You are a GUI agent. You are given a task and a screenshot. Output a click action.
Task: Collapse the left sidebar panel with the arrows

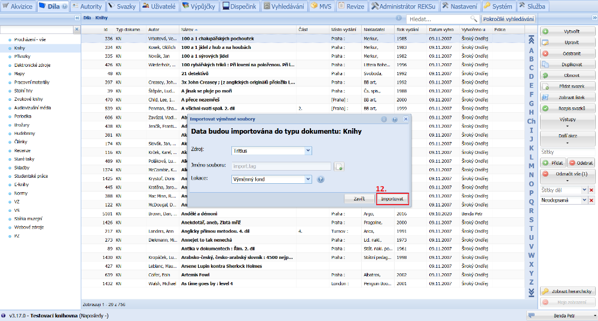click(77, 18)
